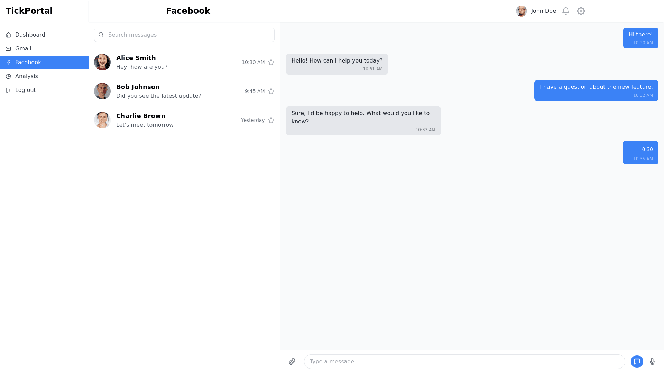Click the Type a message input
This screenshot has width=664, height=373.
tap(463, 362)
